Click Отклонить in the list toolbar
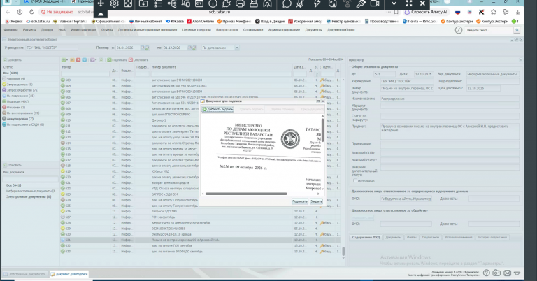The image size is (537, 281). [x=138, y=60]
